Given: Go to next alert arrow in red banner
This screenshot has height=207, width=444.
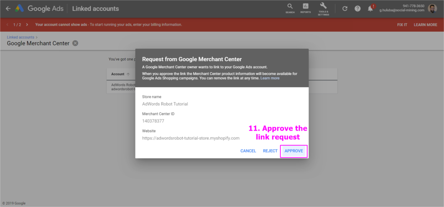Looking at the screenshot, I should (x=27, y=25).
